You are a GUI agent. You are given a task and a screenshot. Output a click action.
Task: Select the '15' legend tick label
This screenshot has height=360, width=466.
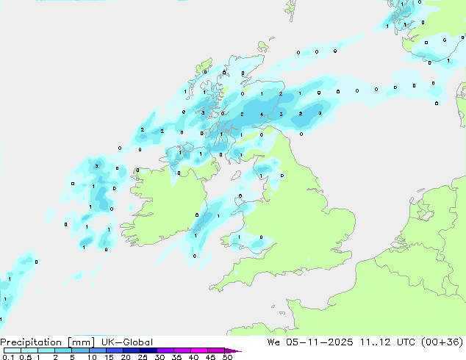109,357
